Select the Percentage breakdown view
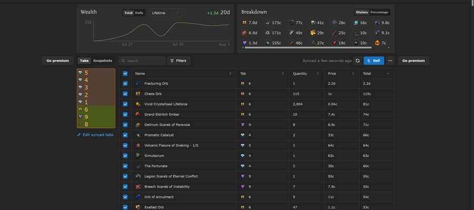This screenshot has width=474, height=210. (379, 13)
